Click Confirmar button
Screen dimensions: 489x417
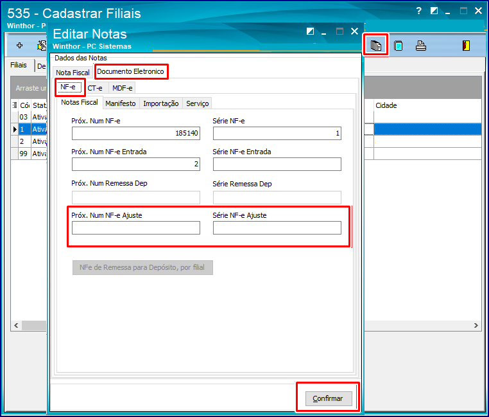329,398
